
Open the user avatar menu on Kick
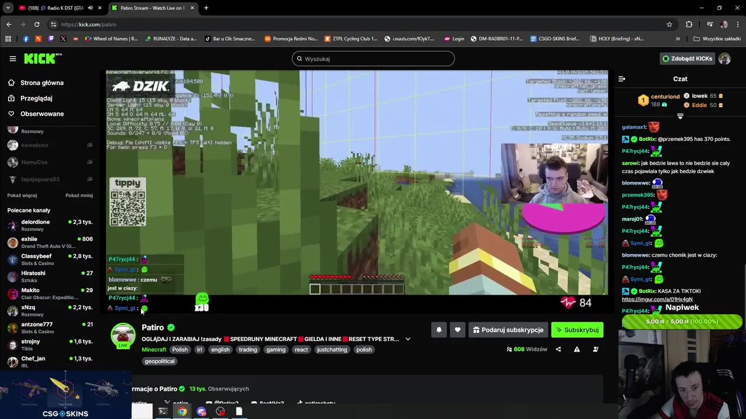tap(724, 59)
